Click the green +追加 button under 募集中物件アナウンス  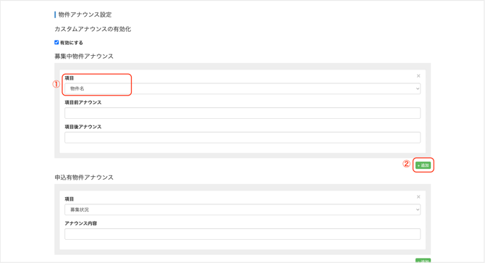coord(423,165)
